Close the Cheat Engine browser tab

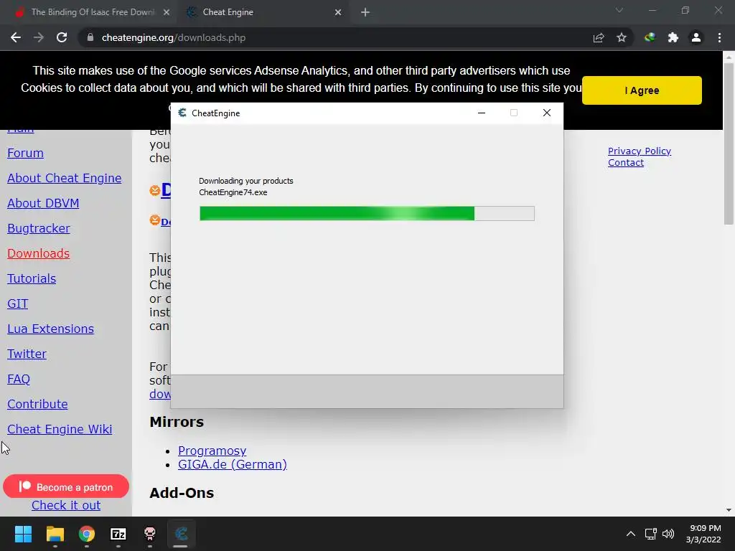point(338,12)
